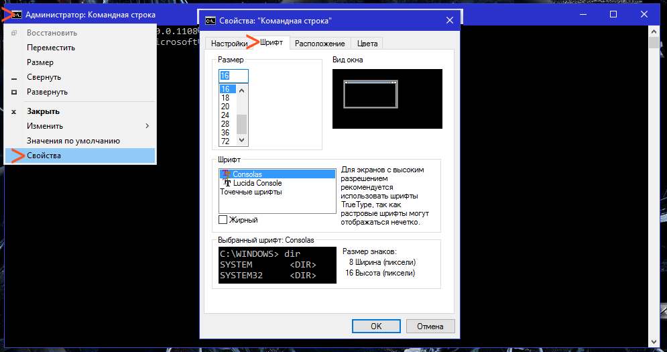Click size list scroll up arrow
Screen dimensions: 667x352
pos(241,91)
